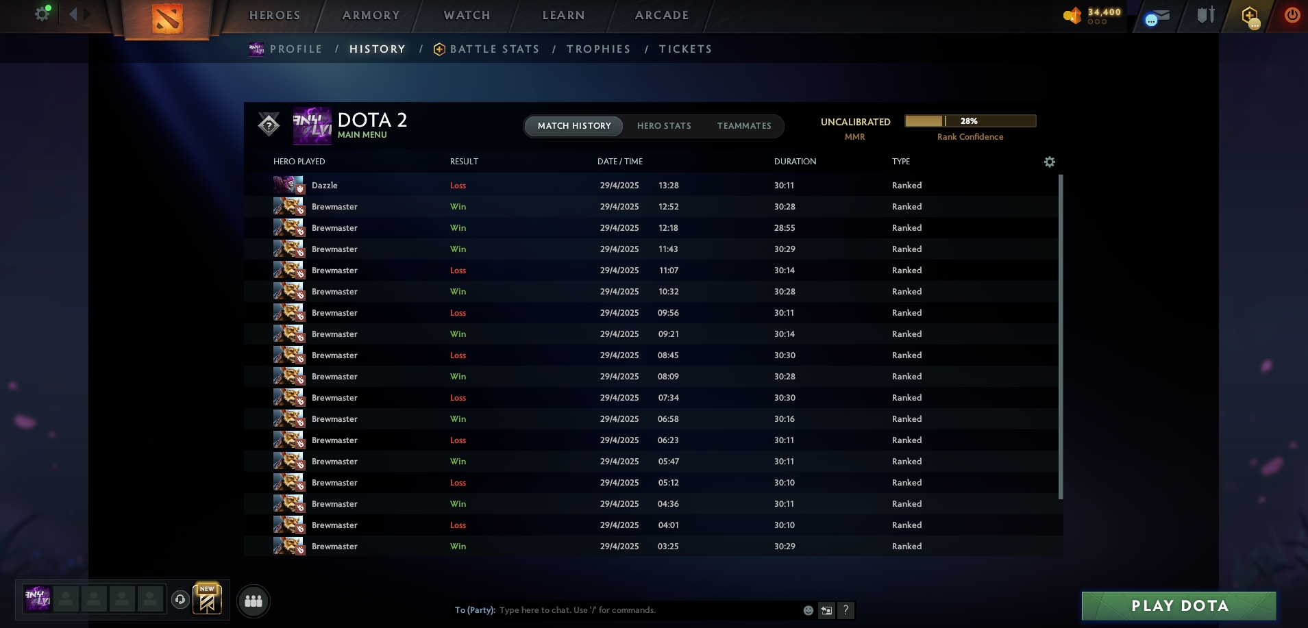Click the 28% Rank Confidence bar
Screen dimensions: 1308x628
[970, 121]
